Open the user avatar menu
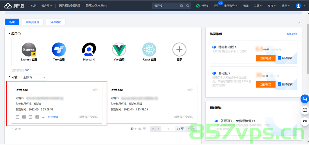 click(x=298, y=6)
